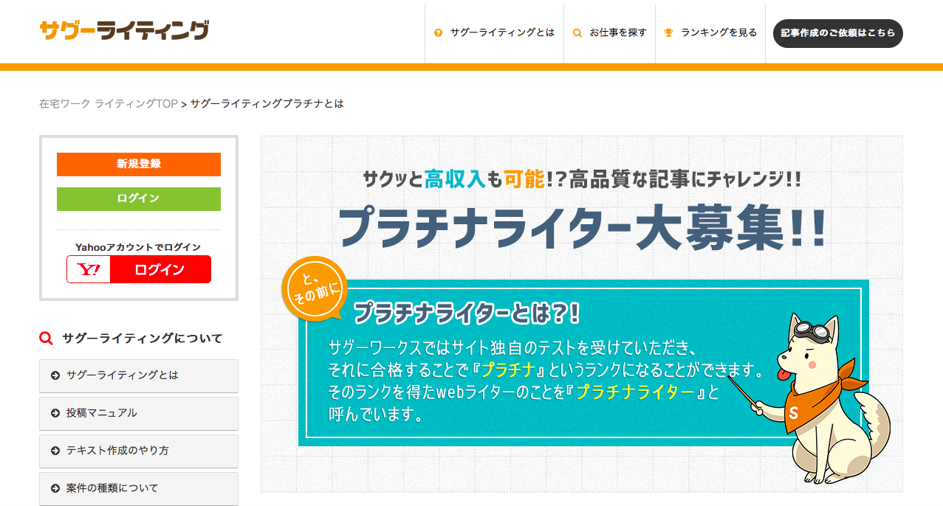Viewport: 943px width, 506px height.
Task: Open 案件の種類について sidebar menu item
Action: [x=139, y=489]
